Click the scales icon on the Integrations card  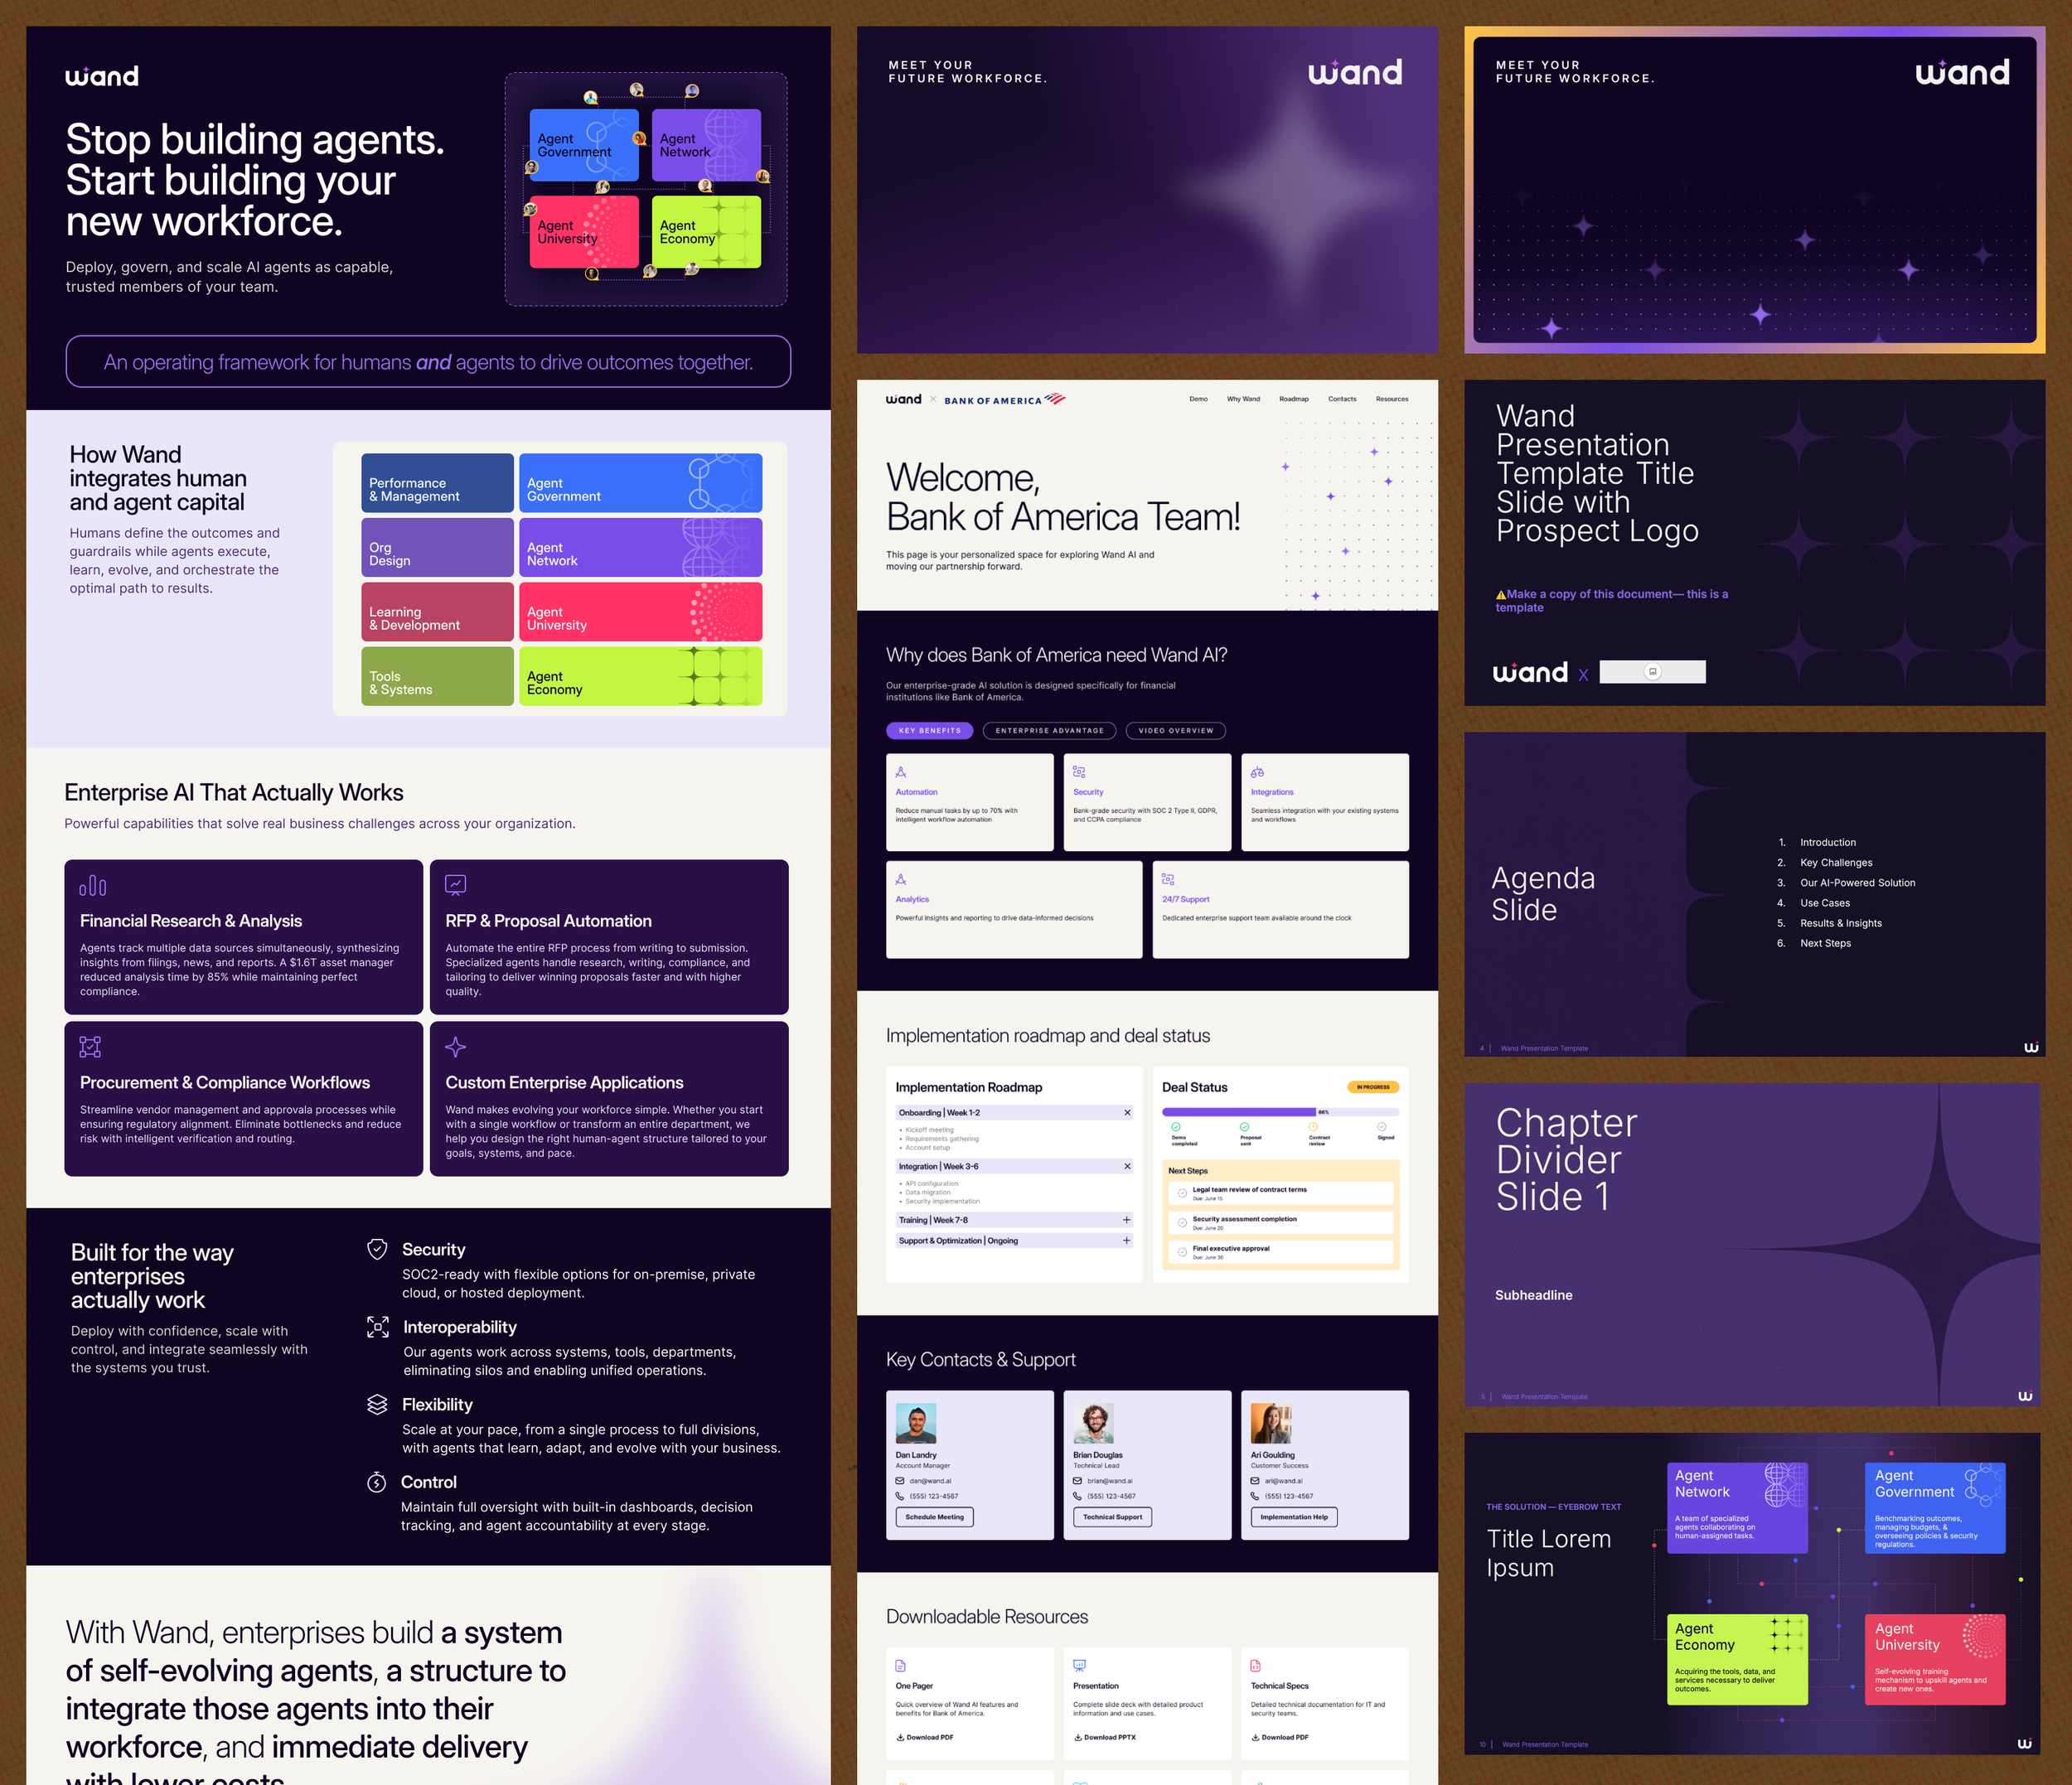(1257, 772)
